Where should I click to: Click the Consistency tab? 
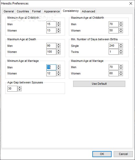click(x=71, y=11)
